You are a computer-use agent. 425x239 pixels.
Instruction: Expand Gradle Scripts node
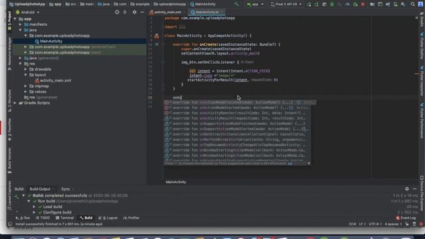[x=15, y=103]
